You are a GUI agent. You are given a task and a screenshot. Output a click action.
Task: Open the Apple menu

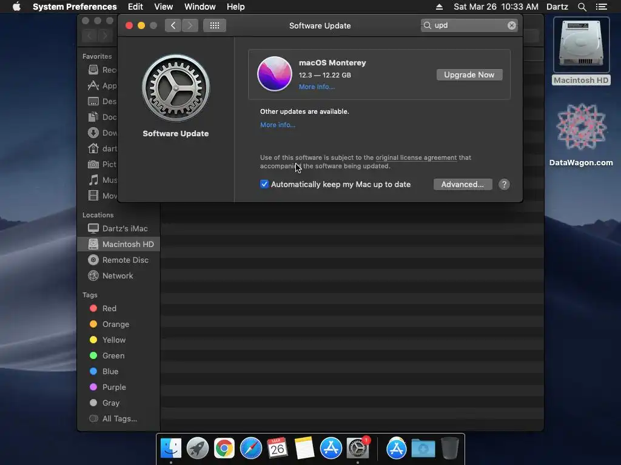click(16, 7)
